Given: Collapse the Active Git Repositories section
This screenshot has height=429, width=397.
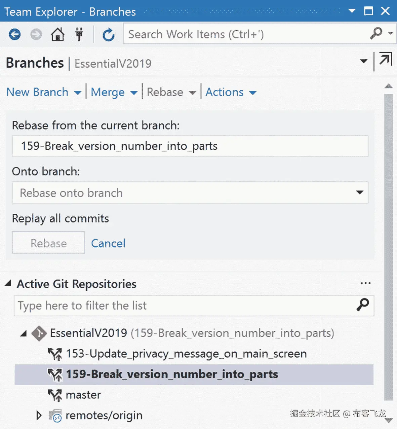Looking at the screenshot, I should pos(8,283).
